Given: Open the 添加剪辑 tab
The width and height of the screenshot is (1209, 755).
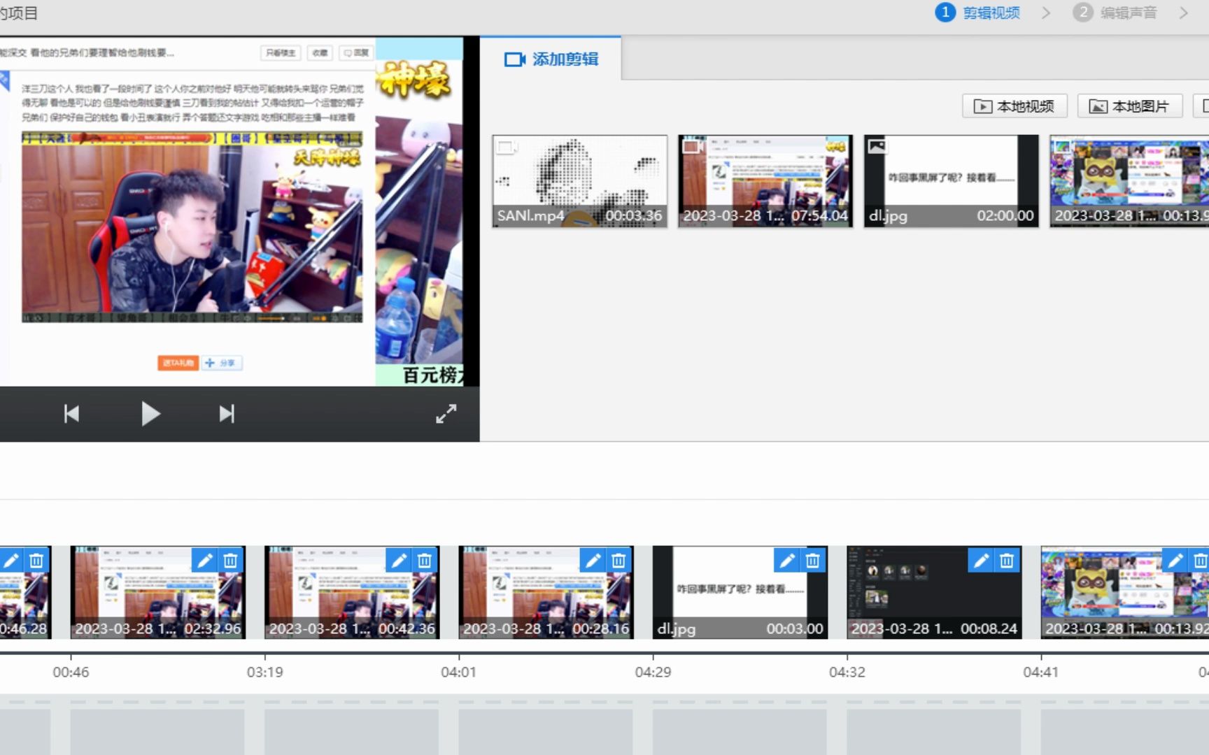Looking at the screenshot, I should pyautogui.click(x=551, y=59).
